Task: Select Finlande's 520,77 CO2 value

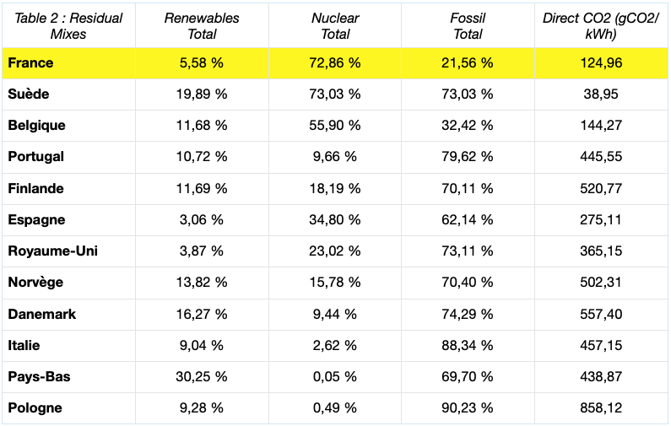Action: point(601,188)
